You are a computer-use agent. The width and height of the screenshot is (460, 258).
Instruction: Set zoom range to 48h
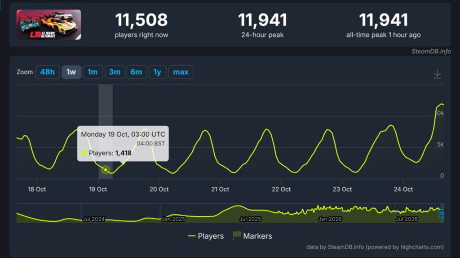[48, 72]
